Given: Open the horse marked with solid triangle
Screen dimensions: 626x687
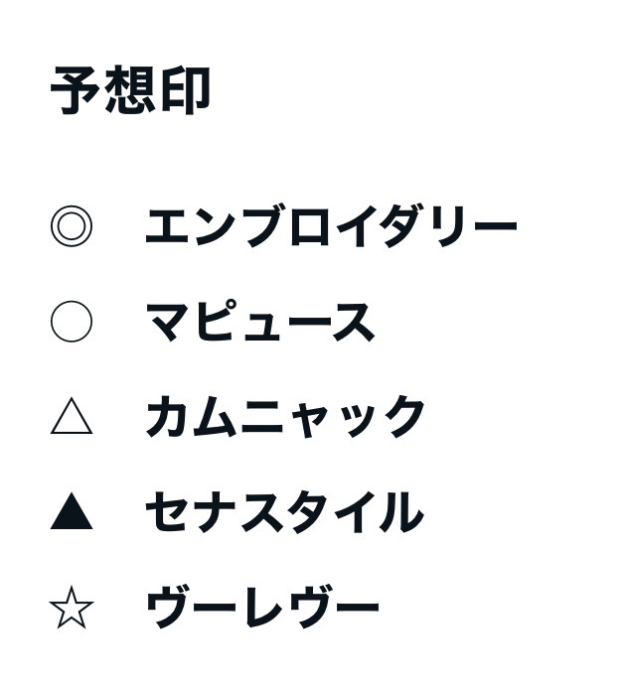Looking at the screenshot, I should 284,513.
